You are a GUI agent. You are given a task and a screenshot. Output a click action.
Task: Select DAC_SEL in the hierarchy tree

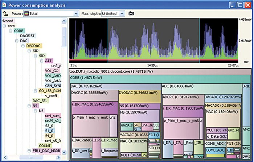(40, 101)
